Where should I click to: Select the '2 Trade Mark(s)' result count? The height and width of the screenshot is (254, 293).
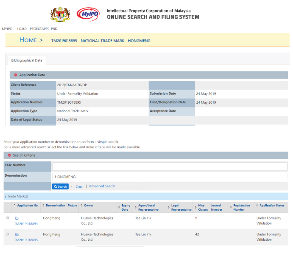[x=17, y=196]
